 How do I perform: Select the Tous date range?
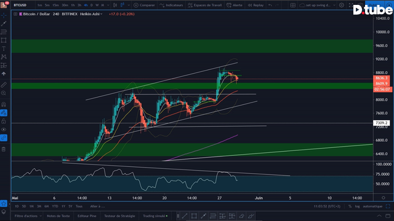(x=79, y=206)
